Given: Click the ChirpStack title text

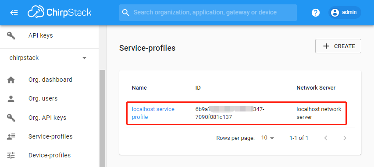Looking at the screenshot, I should [x=69, y=13].
